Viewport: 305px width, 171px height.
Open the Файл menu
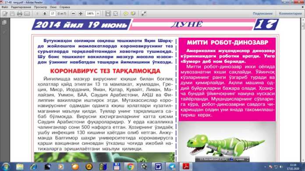5,7
